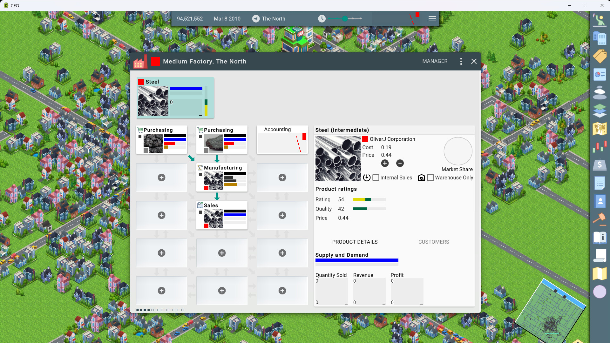Enable the Warehouse Only checkbox

coord(431,178)
